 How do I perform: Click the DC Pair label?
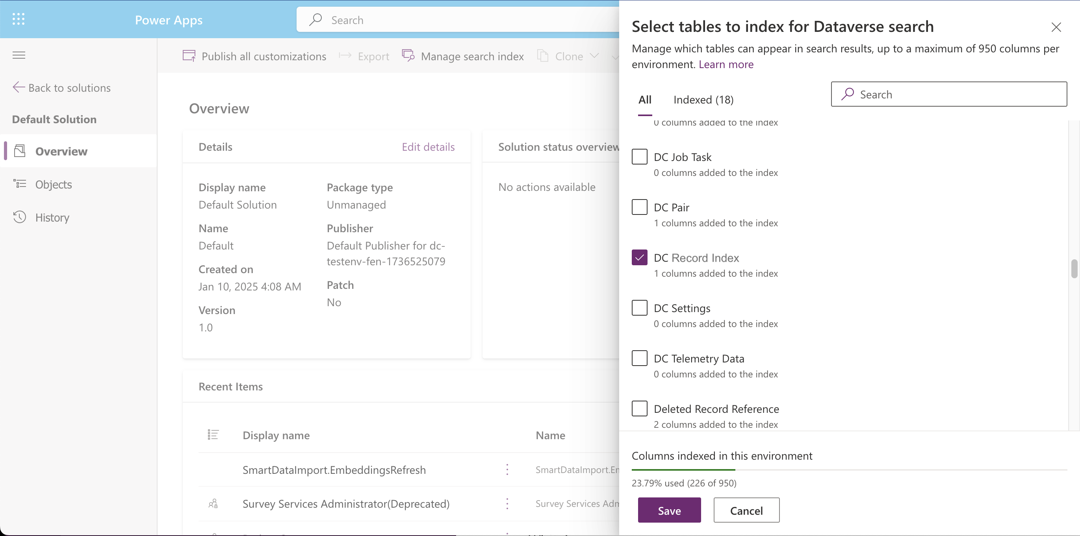[x=671, y=207]
